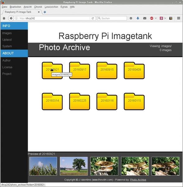Open the 20160409 folder
Image resolution: width=183 pixels, height=187 pixels.
(134, 70)
